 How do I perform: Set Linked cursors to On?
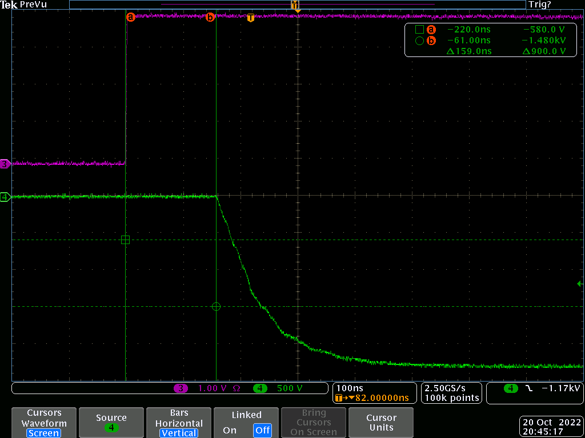[230, 431]
